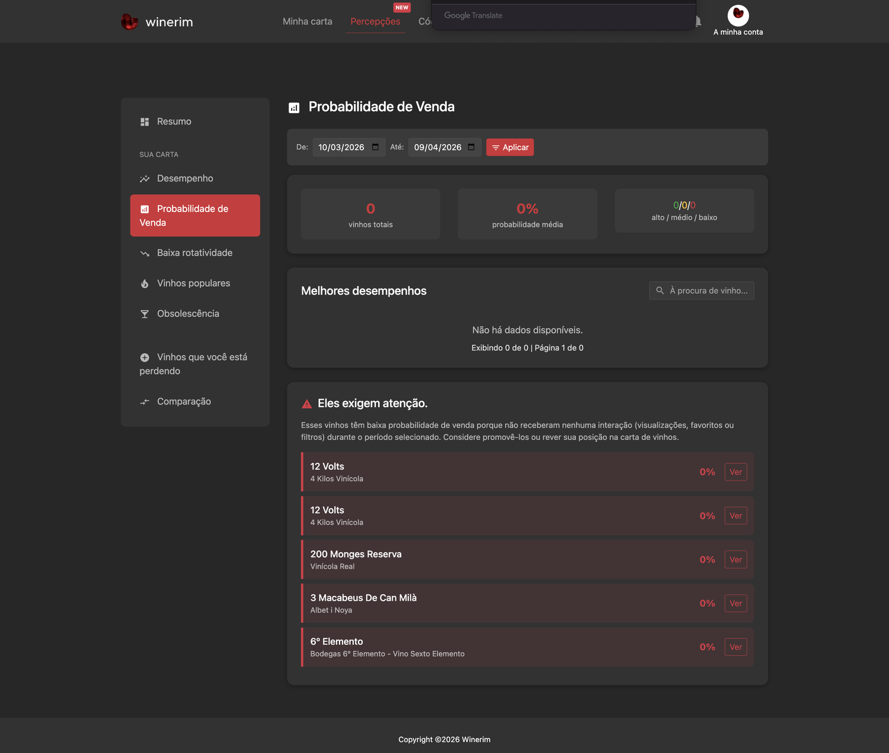Viewport: 889px width, 753px height.
Task: Click the calendar icon in the De date field
Action: [x=375, y=147]
